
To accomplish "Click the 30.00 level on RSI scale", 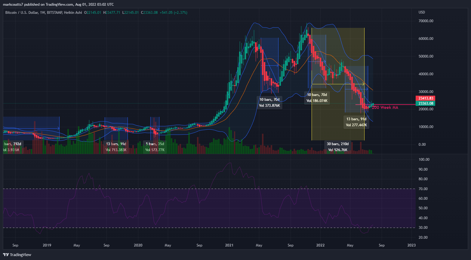I will click(x=423, y=228).
